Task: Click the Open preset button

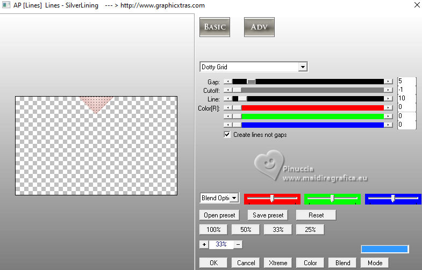Action: point(219,215)
